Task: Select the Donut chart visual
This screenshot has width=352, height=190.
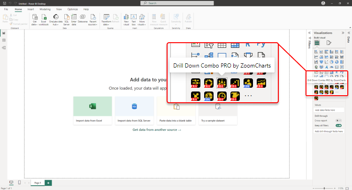Action: [x=337, y=62]
